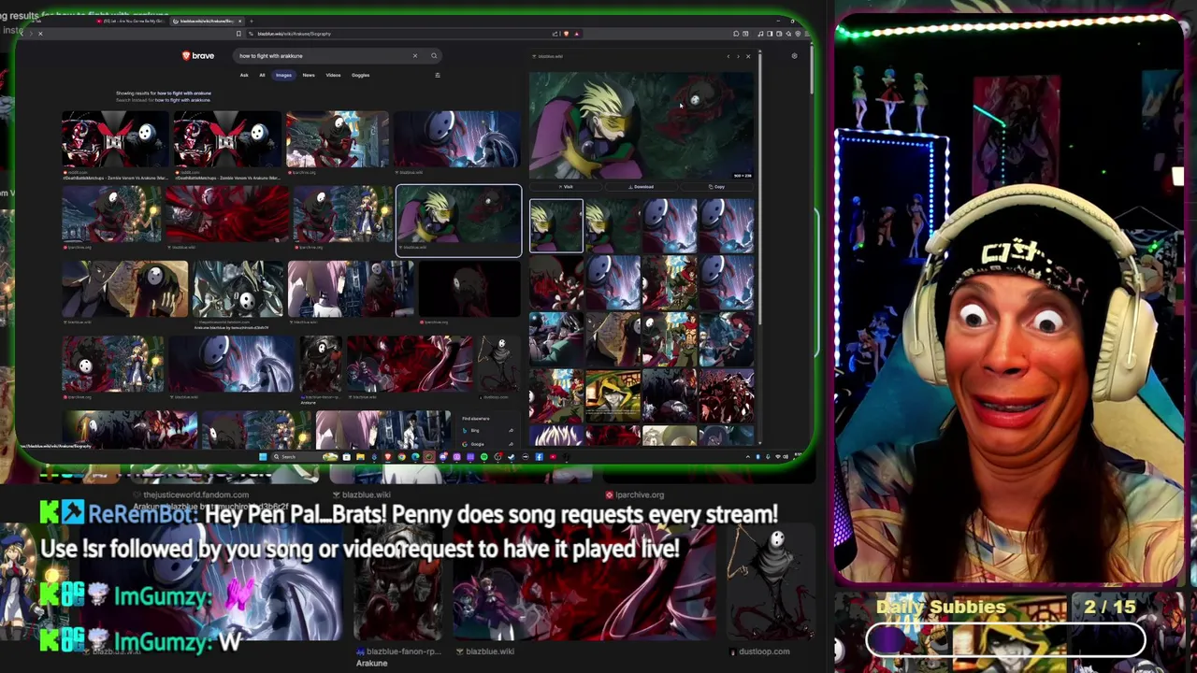Open Facebook icon on the taskbar
The image size is (1197, 673).
coord(539,457)
